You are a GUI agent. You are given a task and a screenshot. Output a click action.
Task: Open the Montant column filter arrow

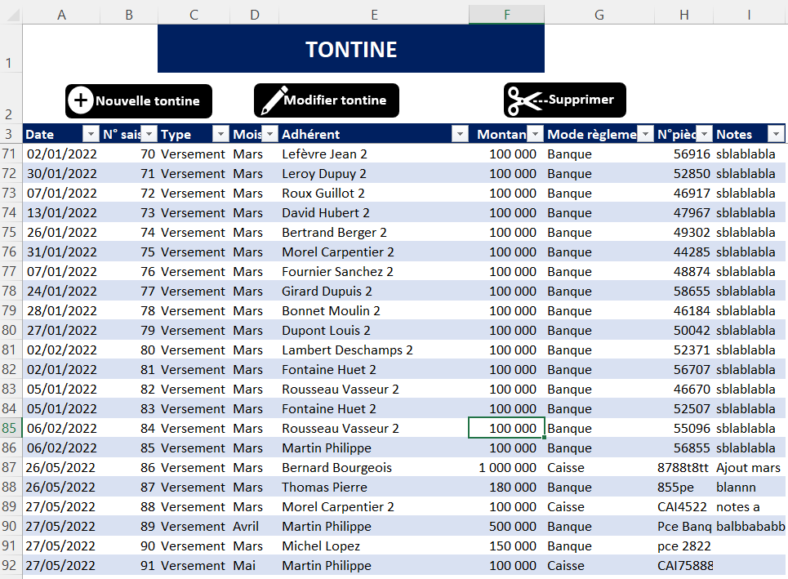535,134
